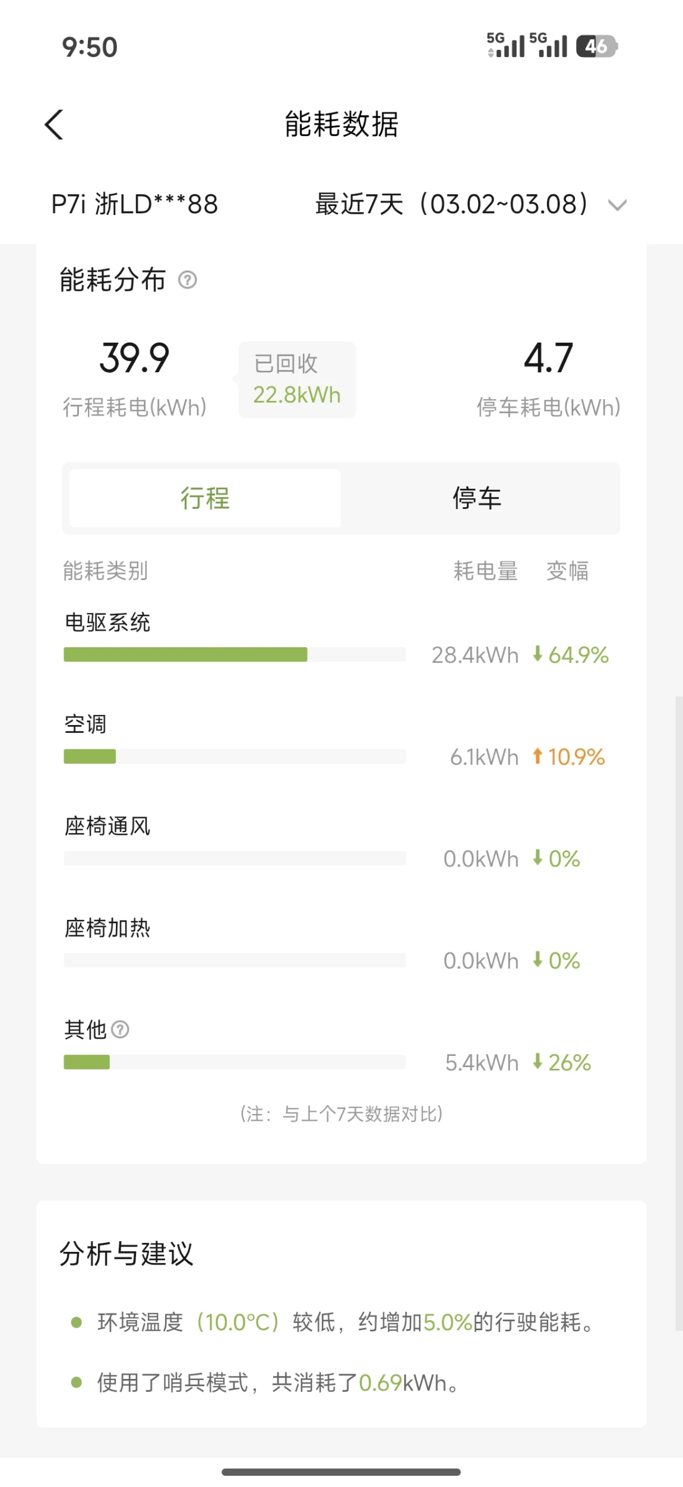
Task: Tap the 39.9 行程耗电 value
Action: tap(134, 358)
